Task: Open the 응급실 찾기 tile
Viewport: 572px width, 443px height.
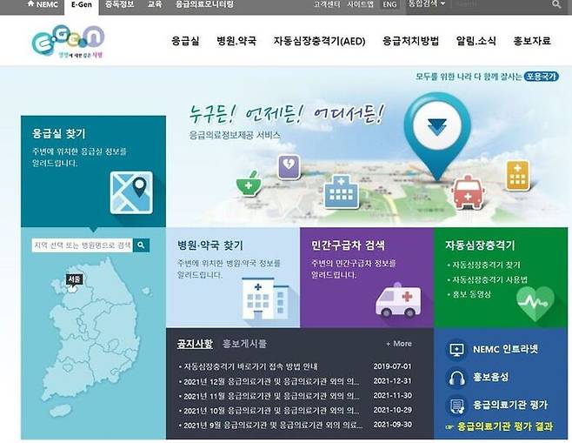Action: tap(93, 171)
